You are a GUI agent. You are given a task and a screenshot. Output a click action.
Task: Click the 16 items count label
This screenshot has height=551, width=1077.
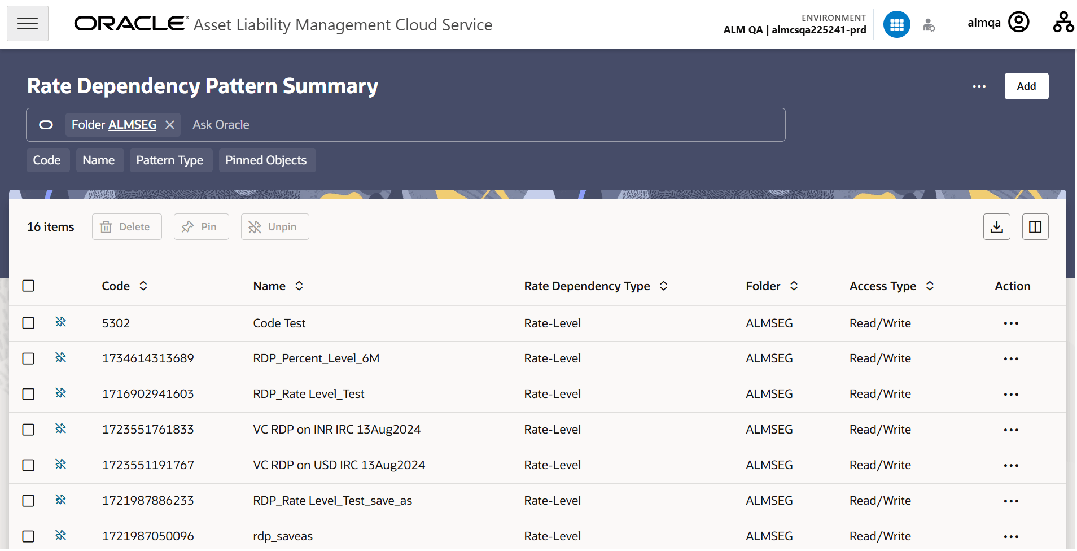[x=51, y=227]
